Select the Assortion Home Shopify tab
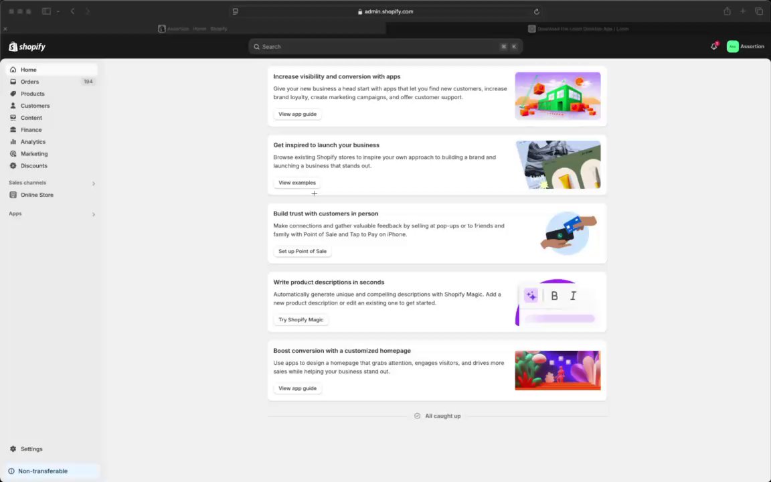 [x=193, y=29]
